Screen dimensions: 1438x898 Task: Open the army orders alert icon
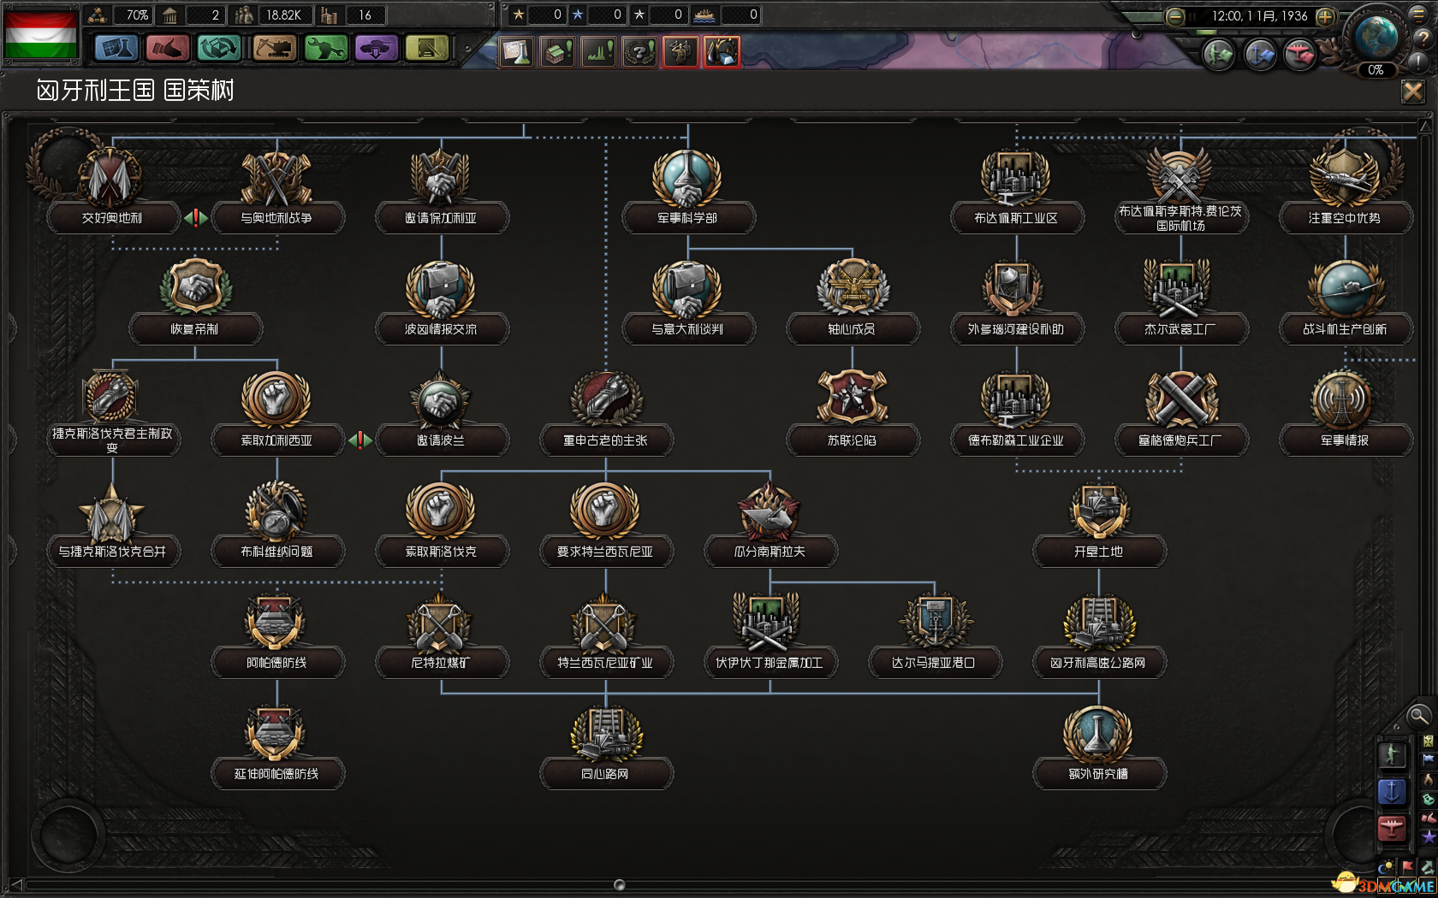tap(680, 52)
